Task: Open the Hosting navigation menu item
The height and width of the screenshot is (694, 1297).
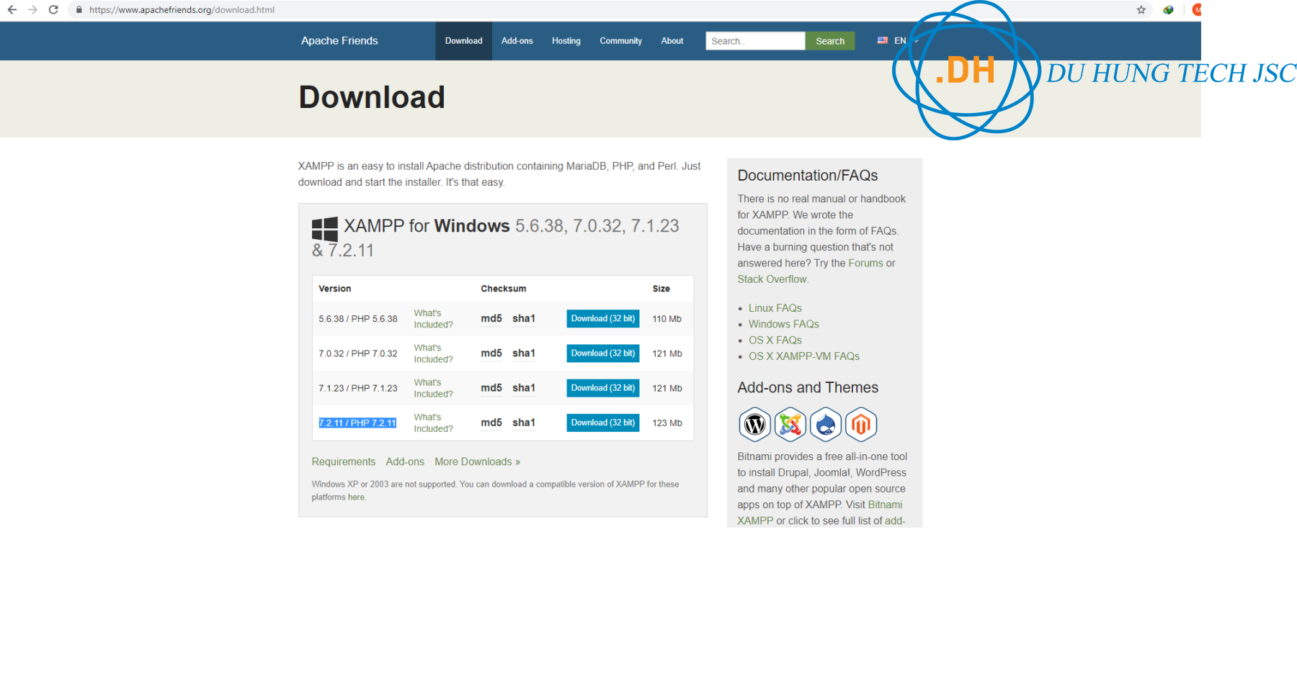Action: (566, 41)
